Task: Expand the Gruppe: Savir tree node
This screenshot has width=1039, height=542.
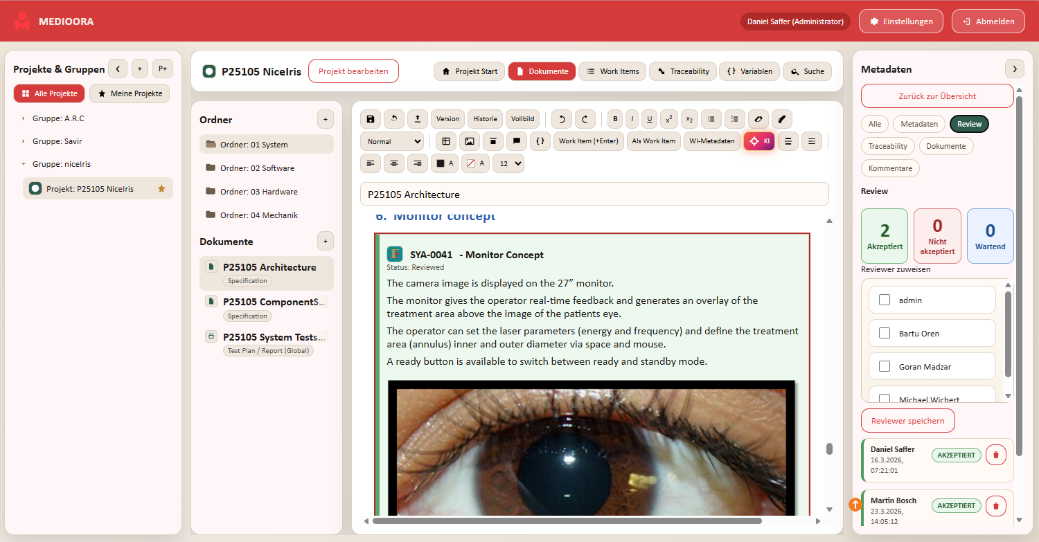Action: [23, 141]
